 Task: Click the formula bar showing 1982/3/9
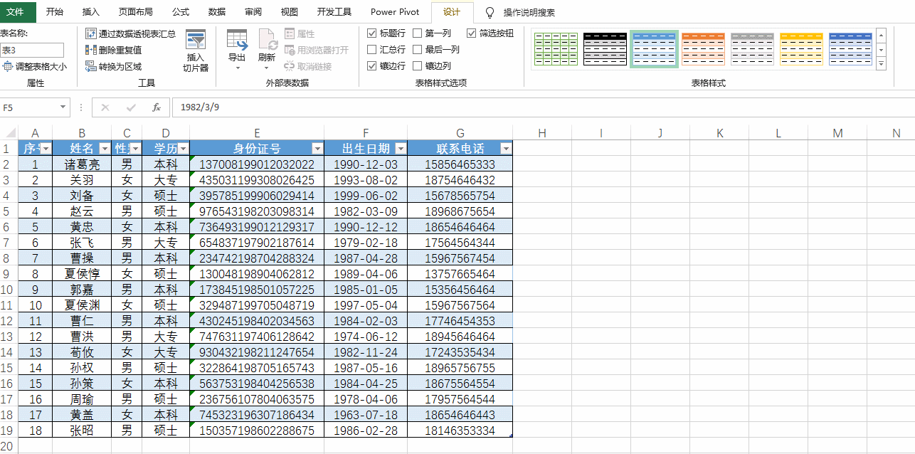(543, 107)
